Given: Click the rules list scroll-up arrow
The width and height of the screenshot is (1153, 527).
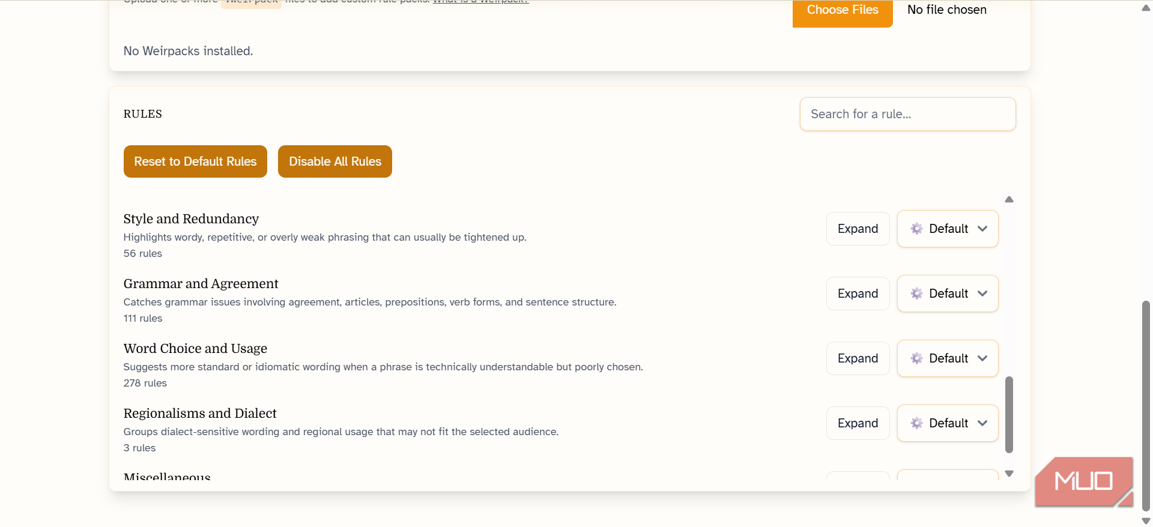Looking at the screenshot, I should tap(1009, 199).
